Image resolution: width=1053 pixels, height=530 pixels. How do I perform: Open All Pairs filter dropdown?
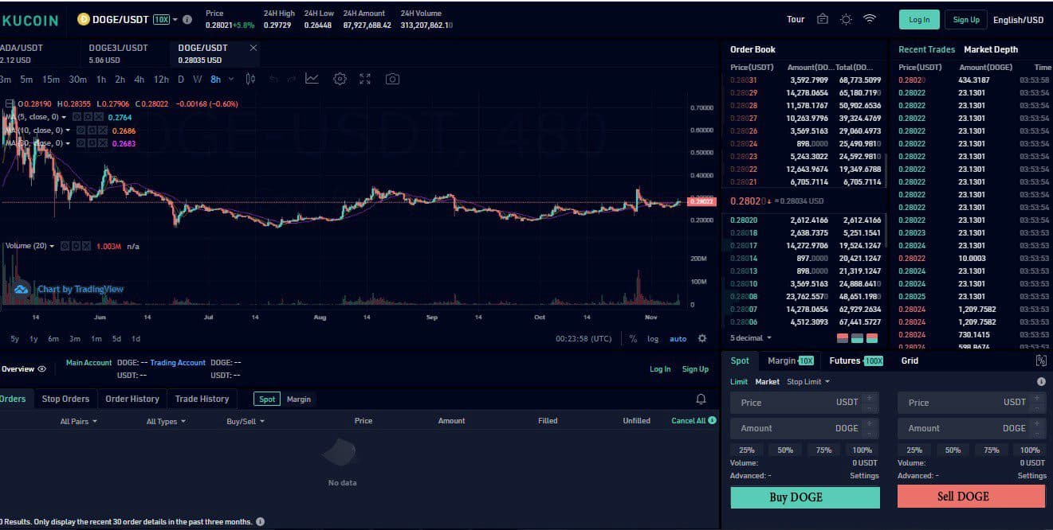79,421
